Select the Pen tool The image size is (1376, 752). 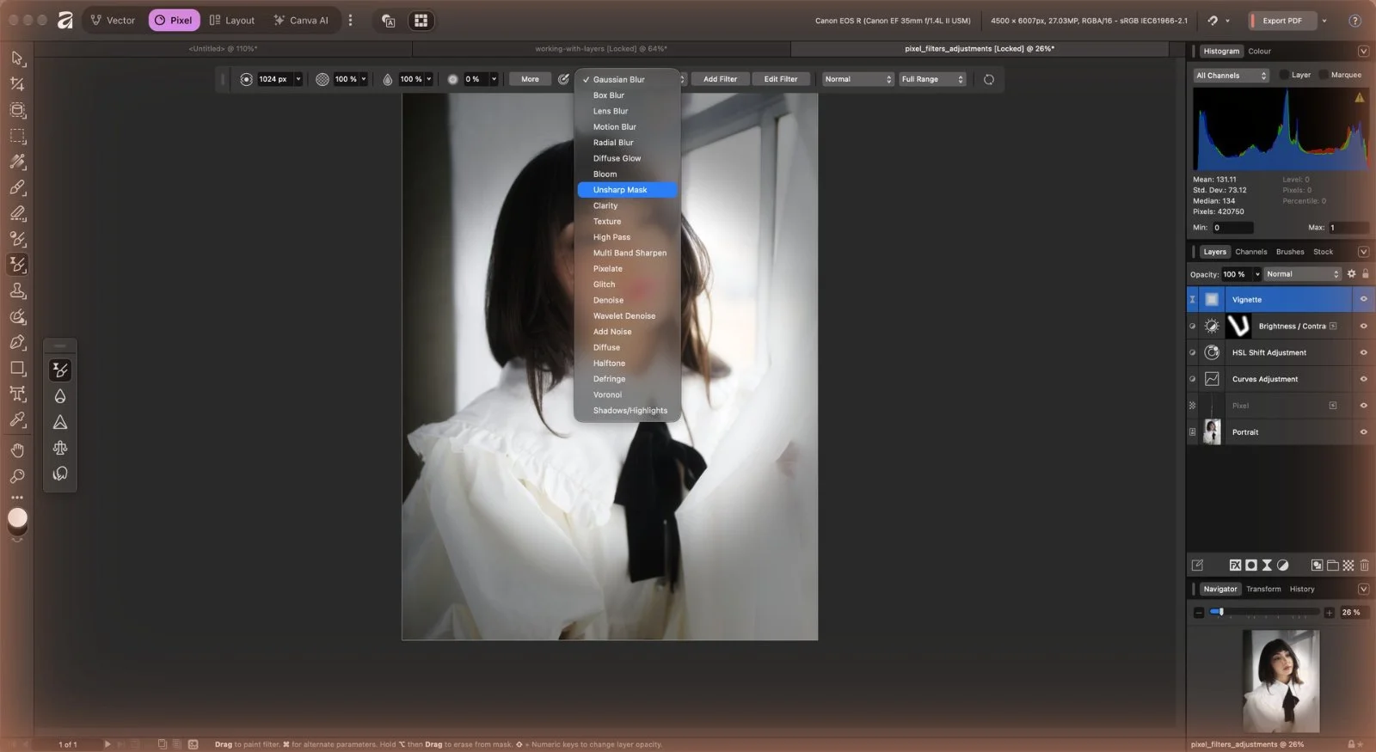point(17,342)
